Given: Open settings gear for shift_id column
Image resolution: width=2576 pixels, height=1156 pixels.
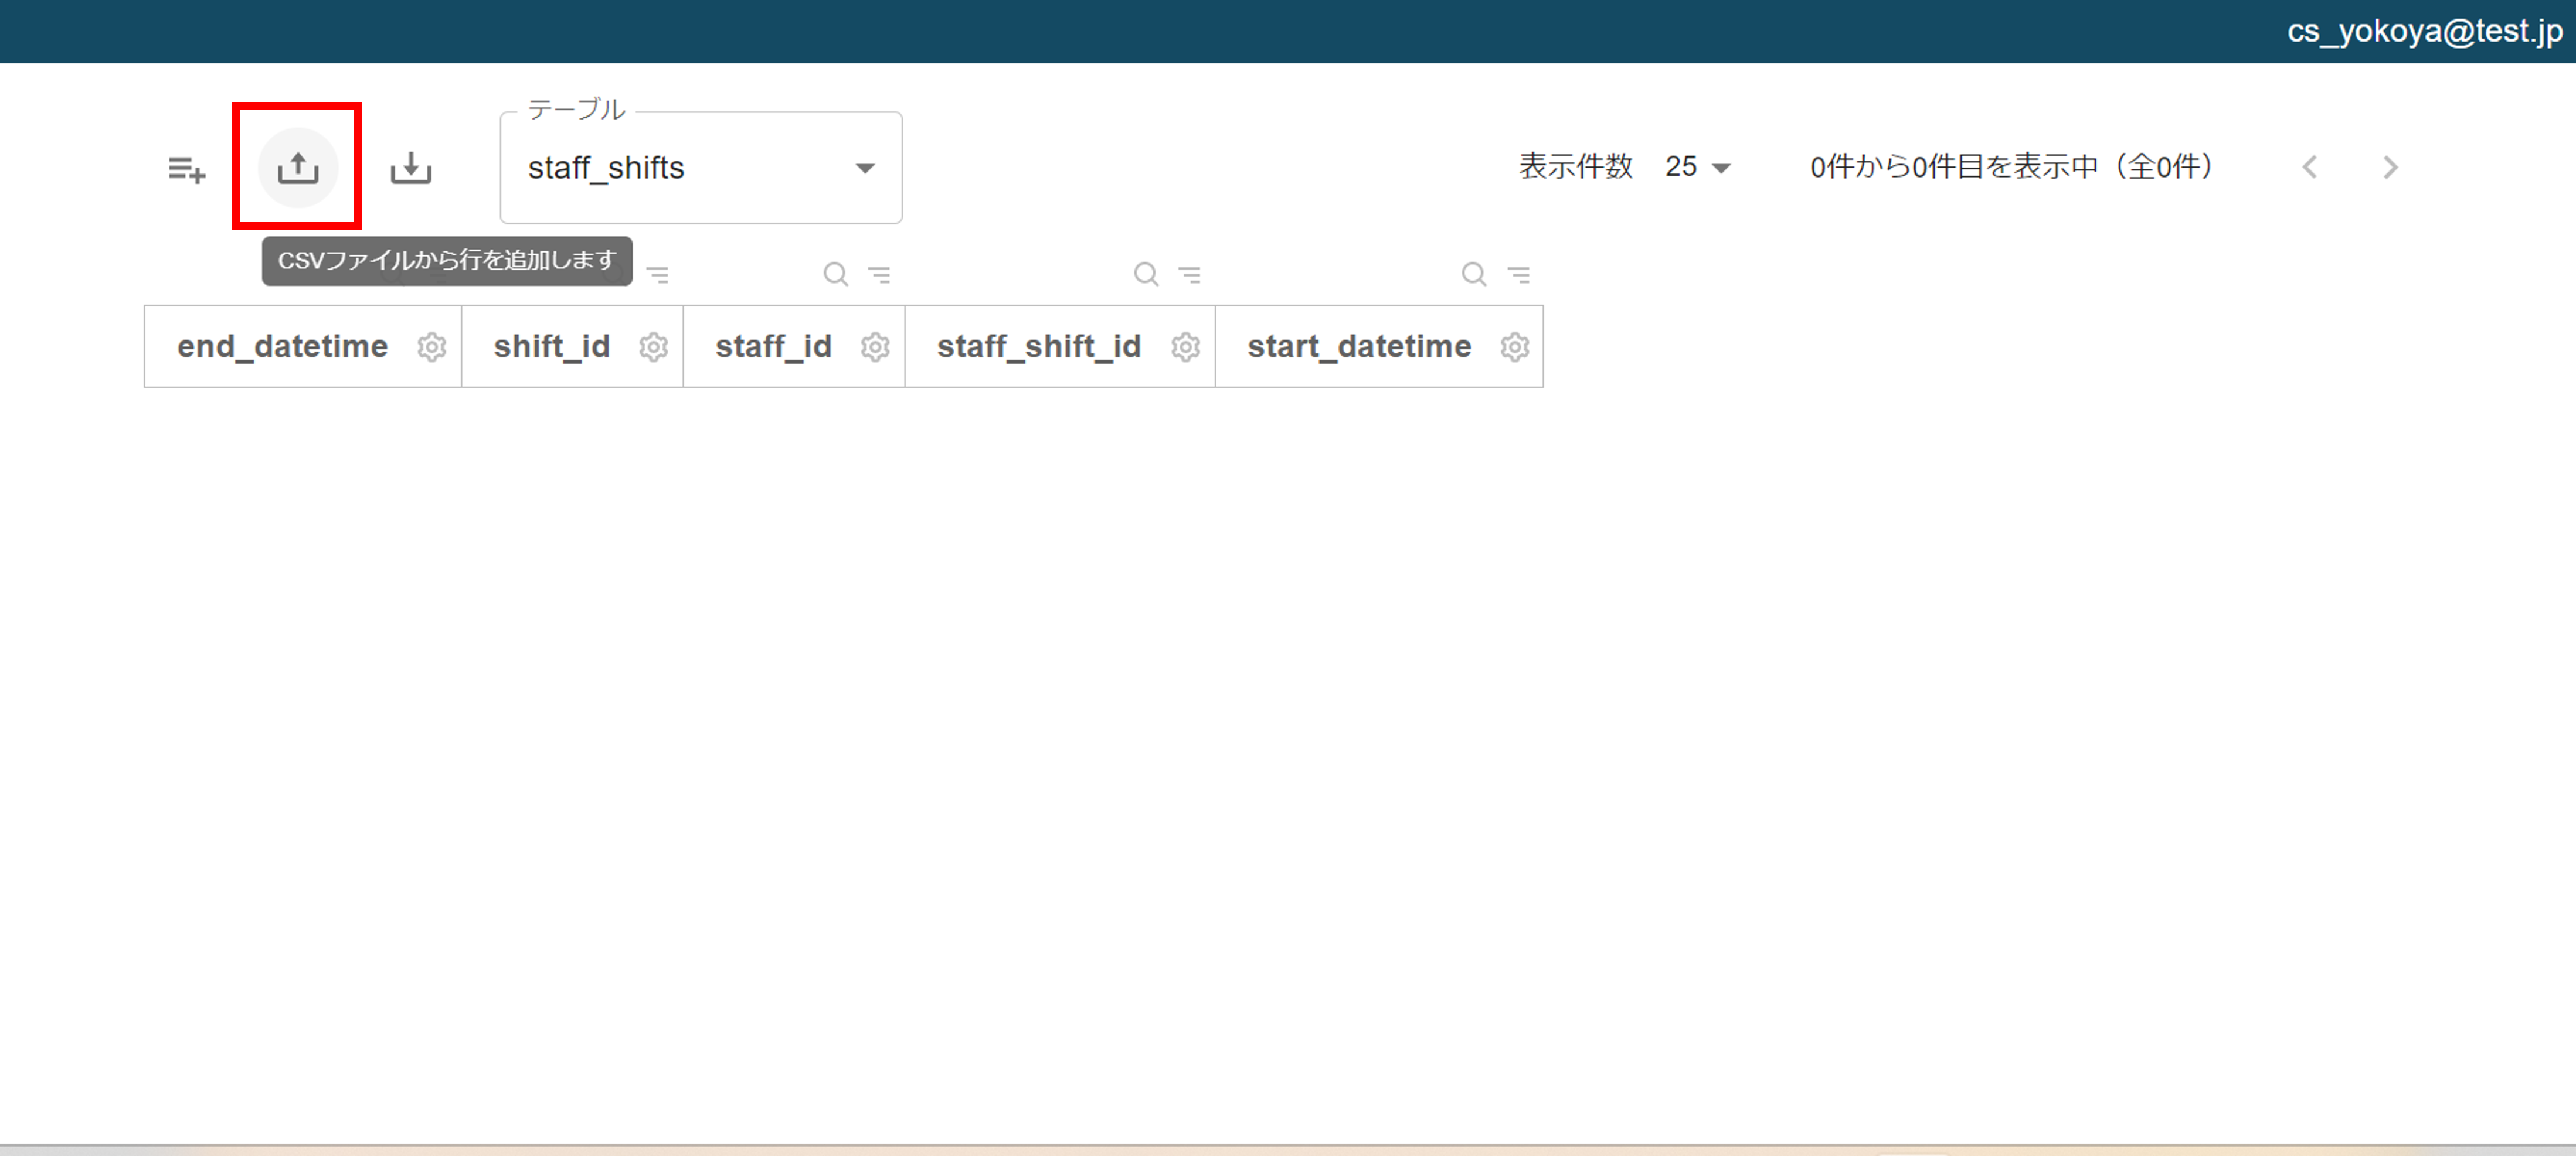Looking at the screenshot, I should (654, 347).
